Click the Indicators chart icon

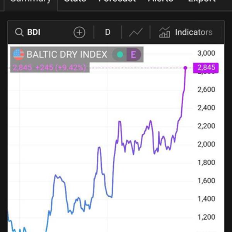point(165,32)
